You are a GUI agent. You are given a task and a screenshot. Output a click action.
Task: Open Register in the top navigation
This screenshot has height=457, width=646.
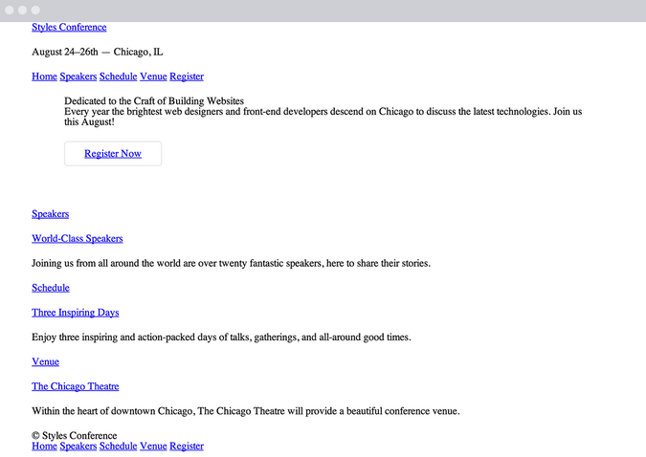point(187,76)
